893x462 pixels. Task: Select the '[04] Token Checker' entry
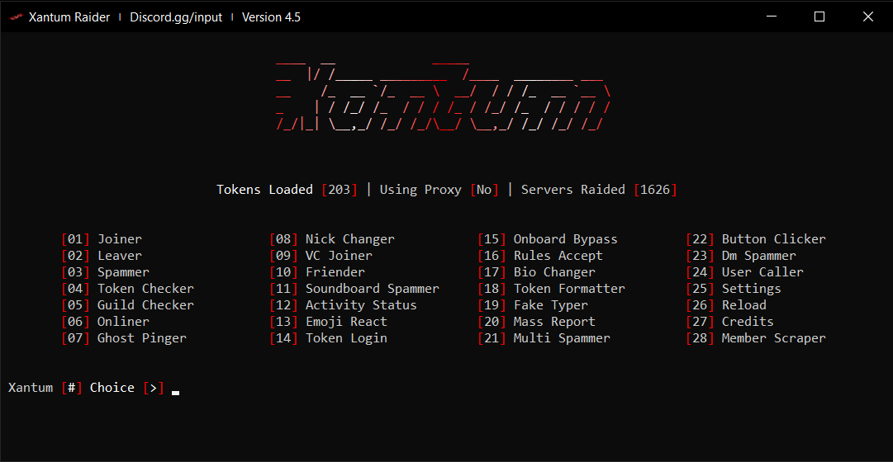click(127, 289)
